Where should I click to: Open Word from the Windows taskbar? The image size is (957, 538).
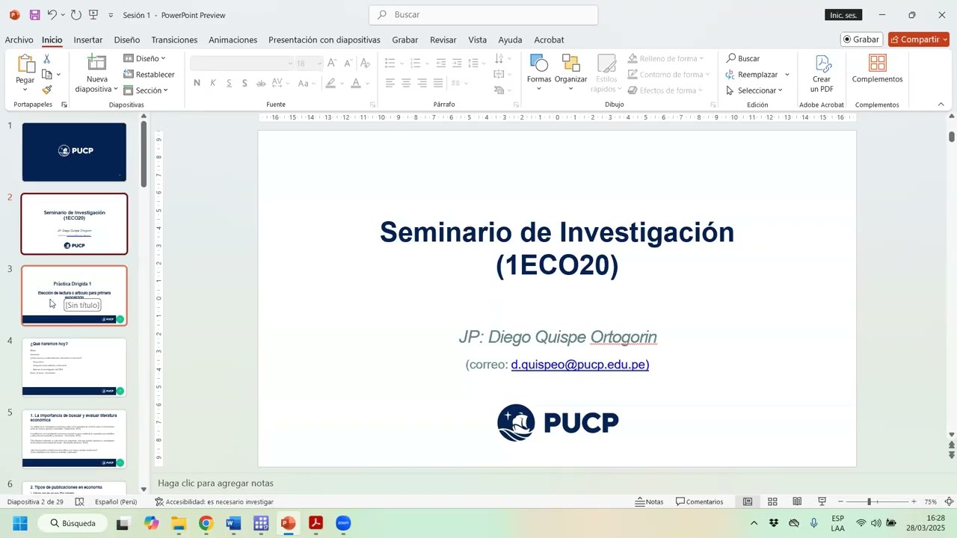[x=233, y=523]
